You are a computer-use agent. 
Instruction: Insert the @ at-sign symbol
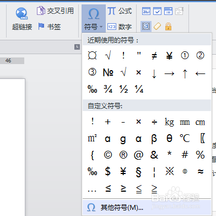(x=138, y=155)
